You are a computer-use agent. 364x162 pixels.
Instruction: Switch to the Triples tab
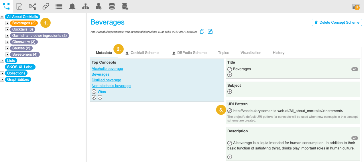point(223,52)
